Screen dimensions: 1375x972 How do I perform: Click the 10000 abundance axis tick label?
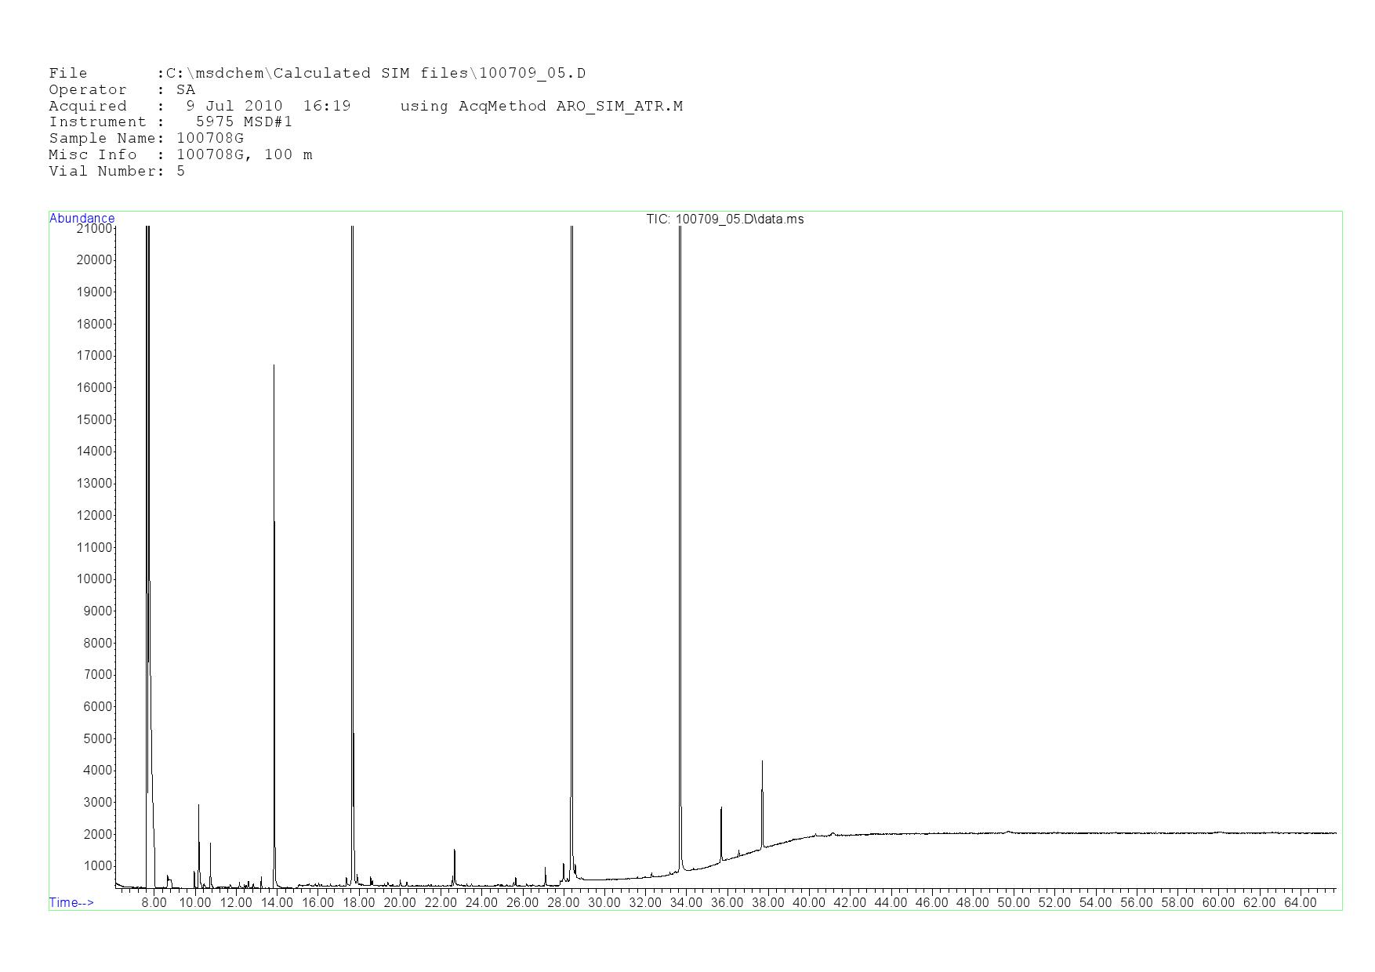(x=94, y=579)
